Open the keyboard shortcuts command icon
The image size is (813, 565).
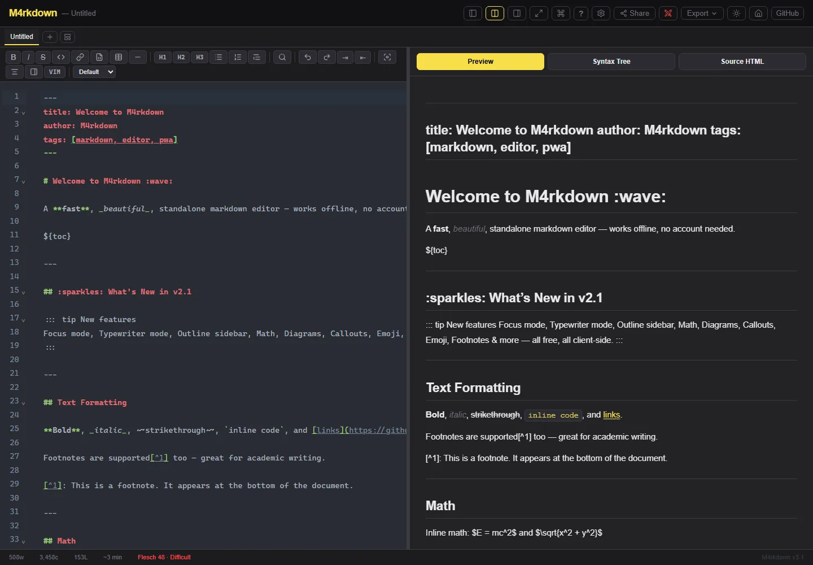561,13
